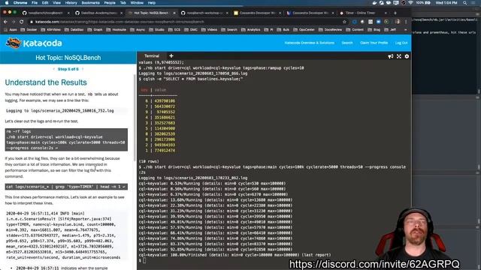Viewport: 481px width, 270px height.
Task: Click the instructions panel scrollbar
Action: [135, 118]
